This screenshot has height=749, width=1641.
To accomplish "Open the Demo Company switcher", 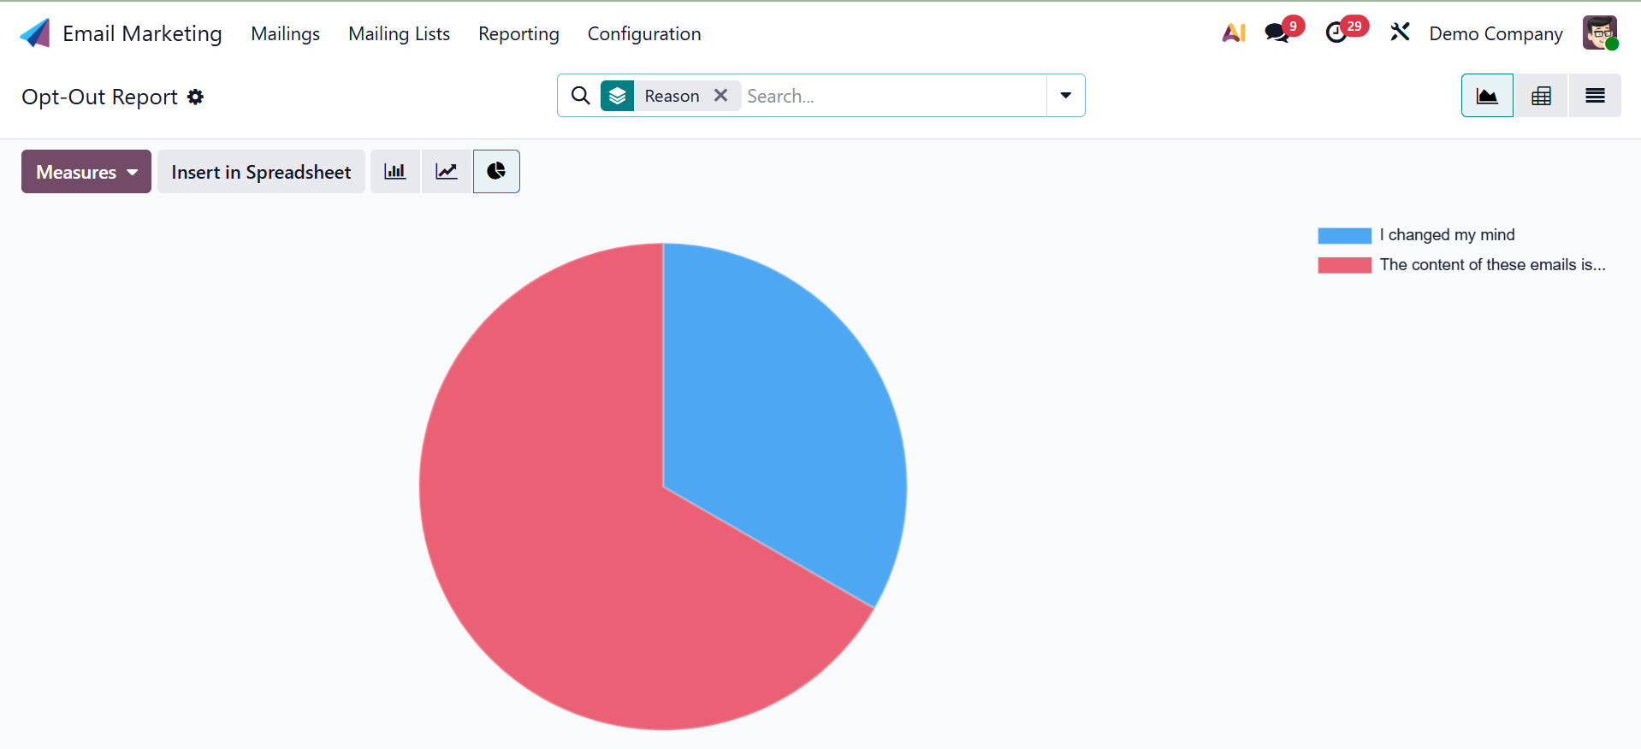I will tap(1496, 33).
